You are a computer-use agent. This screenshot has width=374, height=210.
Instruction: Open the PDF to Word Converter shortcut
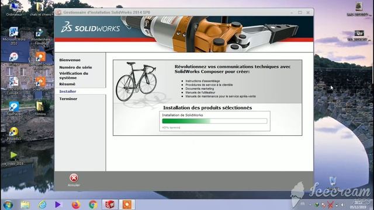[x=14, y=86]
